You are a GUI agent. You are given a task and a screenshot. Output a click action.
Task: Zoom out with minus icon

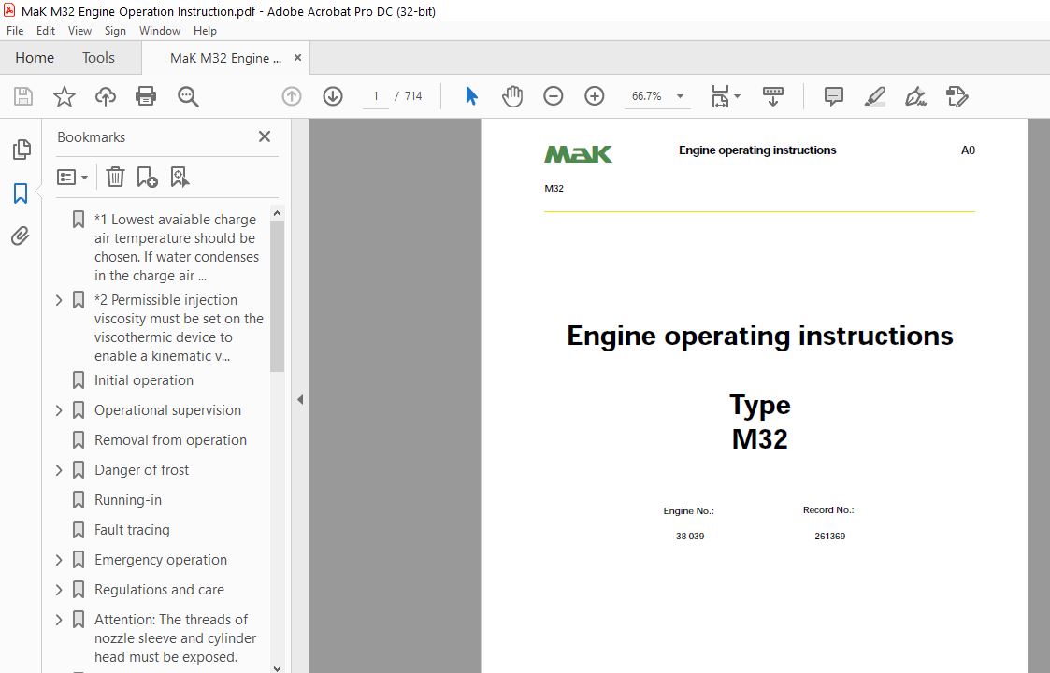click(554, 96)
